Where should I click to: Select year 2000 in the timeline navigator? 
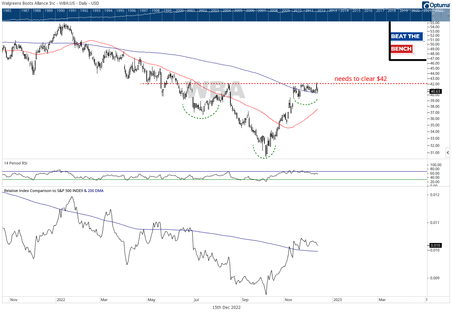click(179, 11)
